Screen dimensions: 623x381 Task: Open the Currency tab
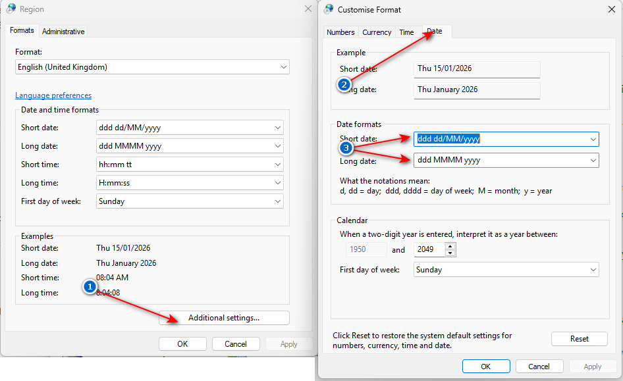[x=377, y=32]
